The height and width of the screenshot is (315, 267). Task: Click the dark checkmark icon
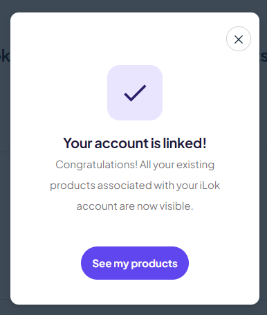(135, 93)
